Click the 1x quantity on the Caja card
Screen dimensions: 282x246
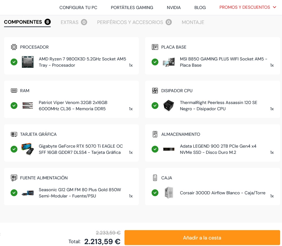(272, 196)
